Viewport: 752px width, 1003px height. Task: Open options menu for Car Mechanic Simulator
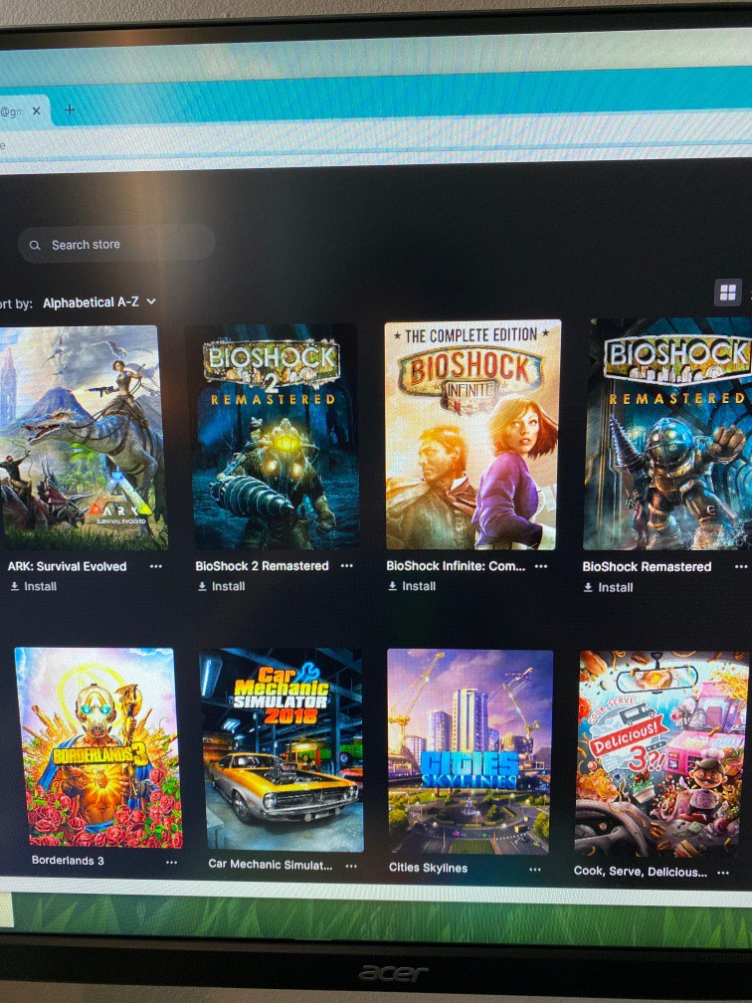pyautogui.click(x=351, y=866)
